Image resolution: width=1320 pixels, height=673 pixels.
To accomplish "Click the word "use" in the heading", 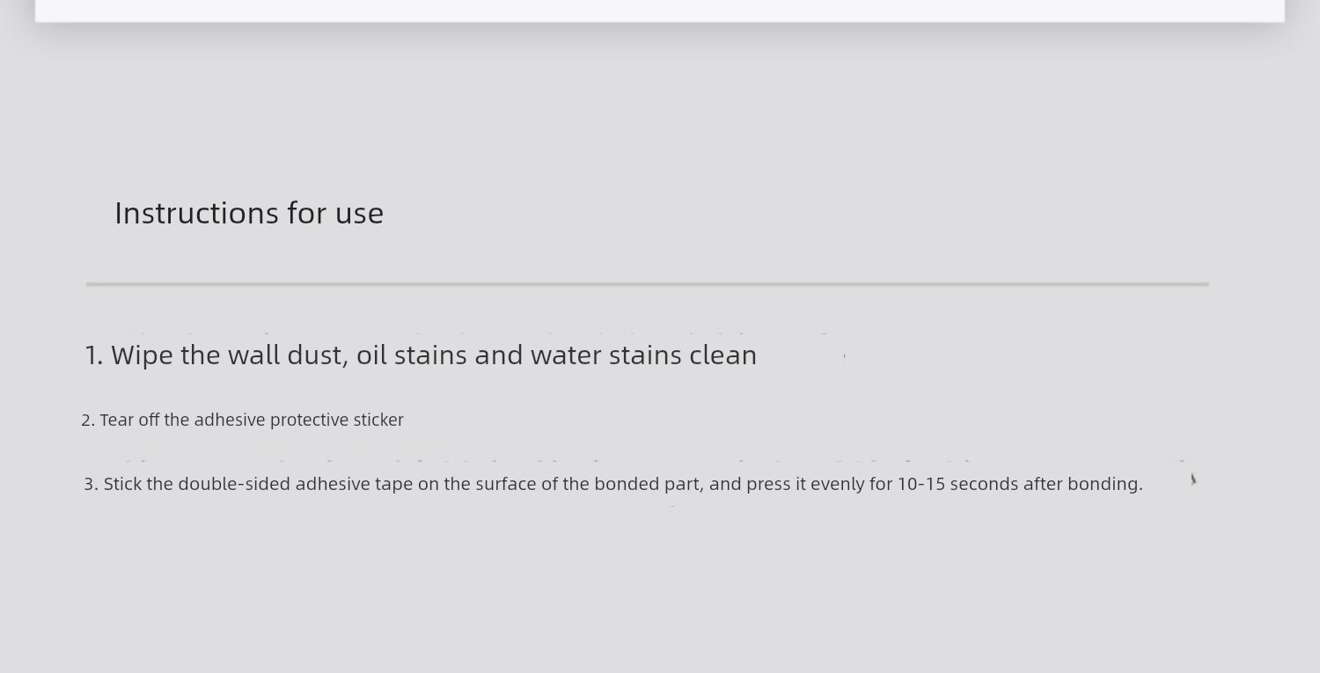I will pos(359,213).
